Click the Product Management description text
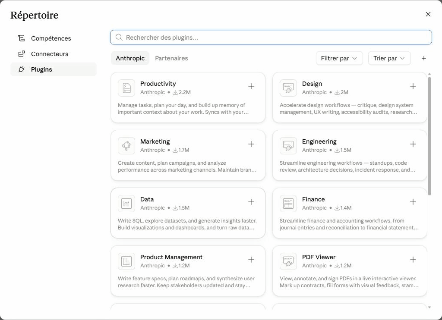 click(x=186, y=282)
